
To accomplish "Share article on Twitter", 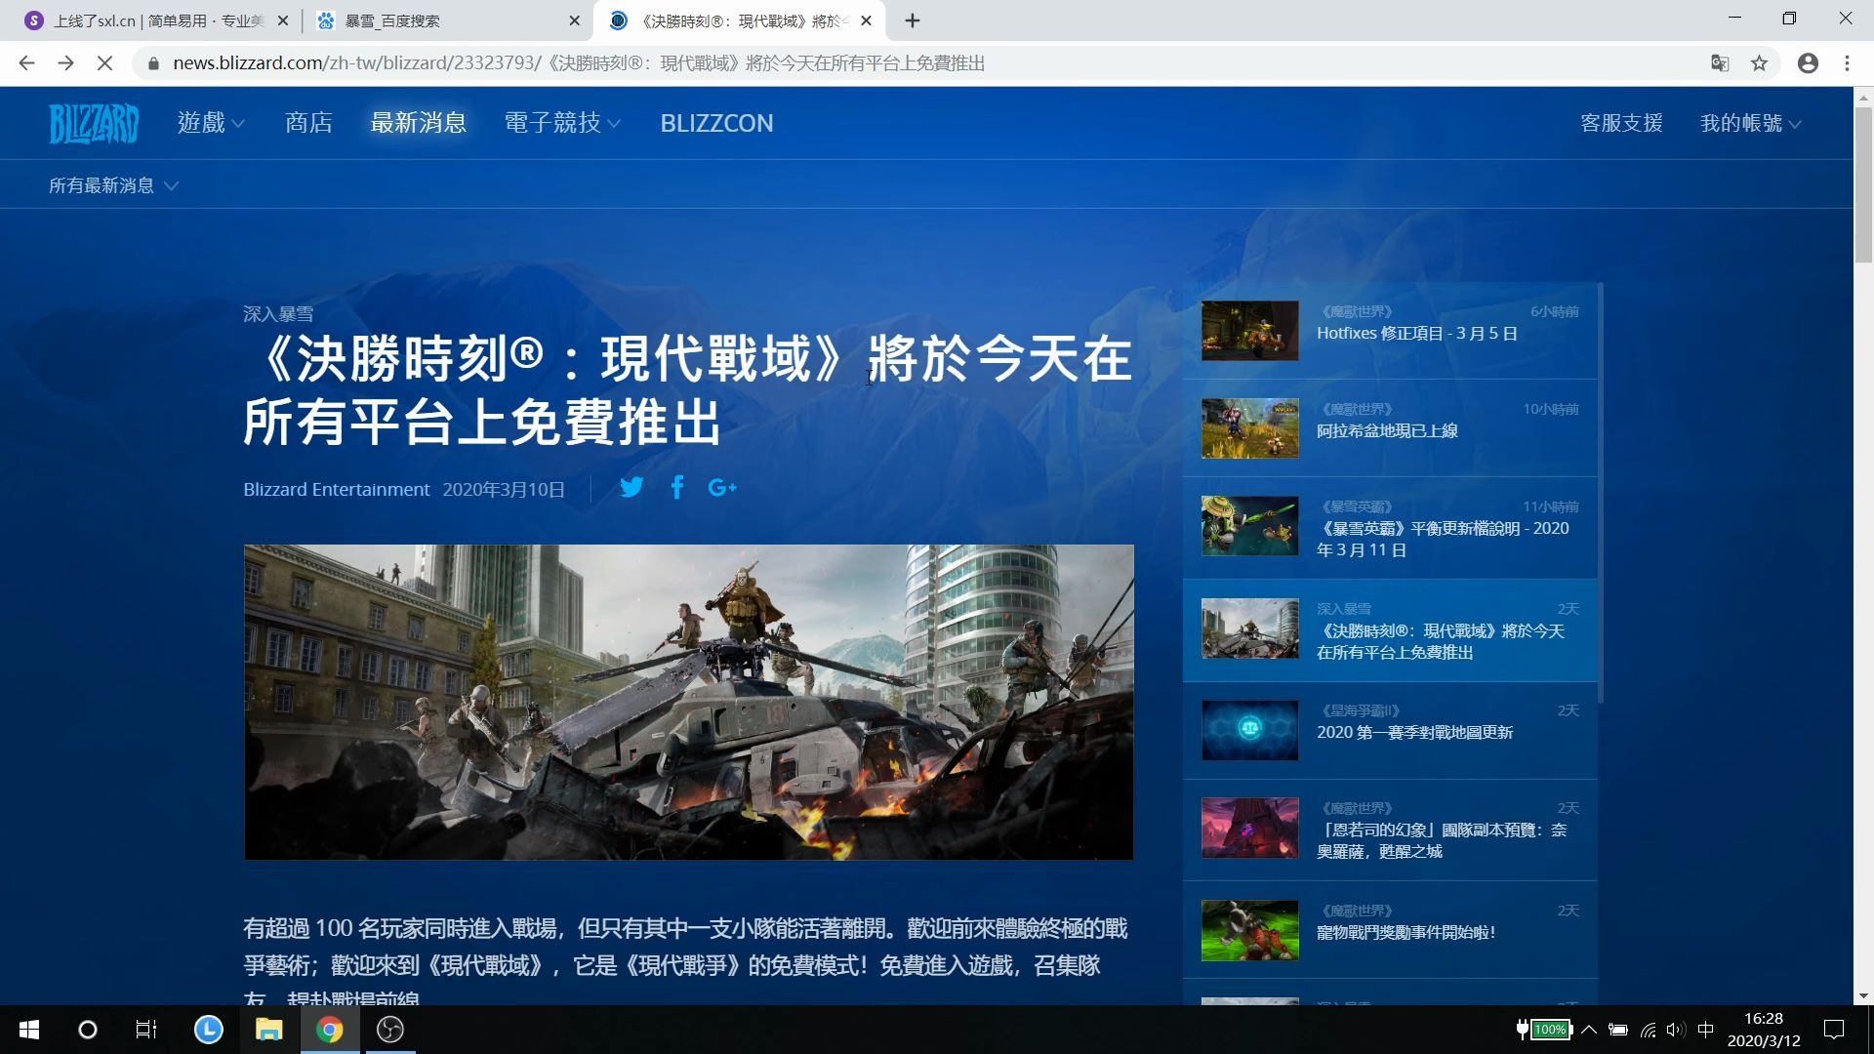I will pos(631,488).
